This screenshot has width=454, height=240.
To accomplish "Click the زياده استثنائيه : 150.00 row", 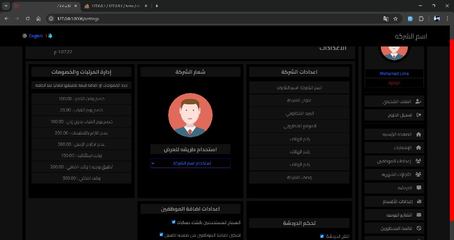I will click(x=82, y=155).
